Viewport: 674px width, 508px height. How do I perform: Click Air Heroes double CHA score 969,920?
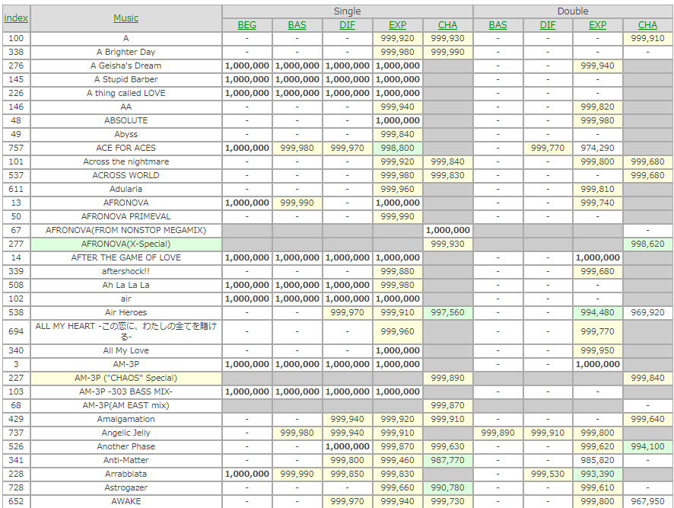click(x=648, y=312)
